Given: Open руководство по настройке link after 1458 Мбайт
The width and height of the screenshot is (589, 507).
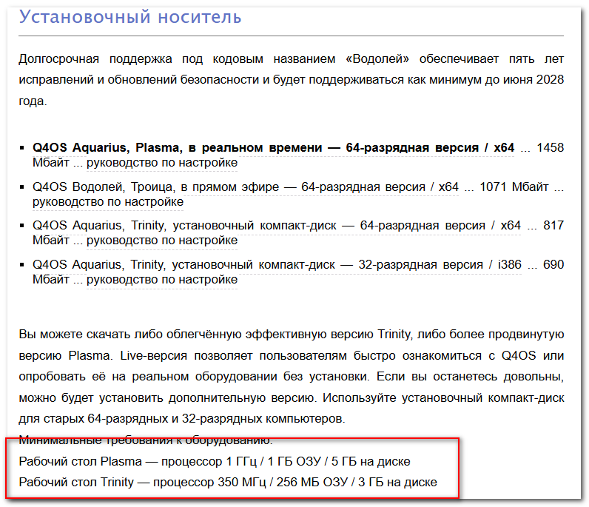Looking at the screenshot, I should point(162,163).
